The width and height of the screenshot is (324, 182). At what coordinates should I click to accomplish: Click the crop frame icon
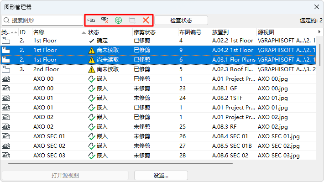(x=132, y=20)
